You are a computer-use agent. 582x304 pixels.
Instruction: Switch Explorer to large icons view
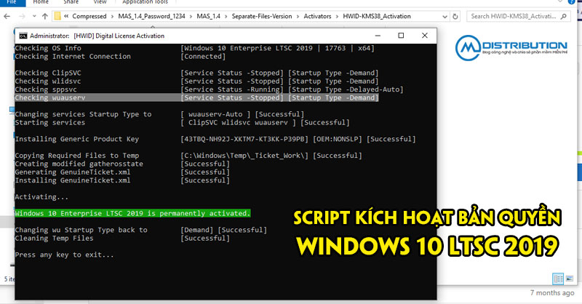pyautogui.click(x=570, y=279)
